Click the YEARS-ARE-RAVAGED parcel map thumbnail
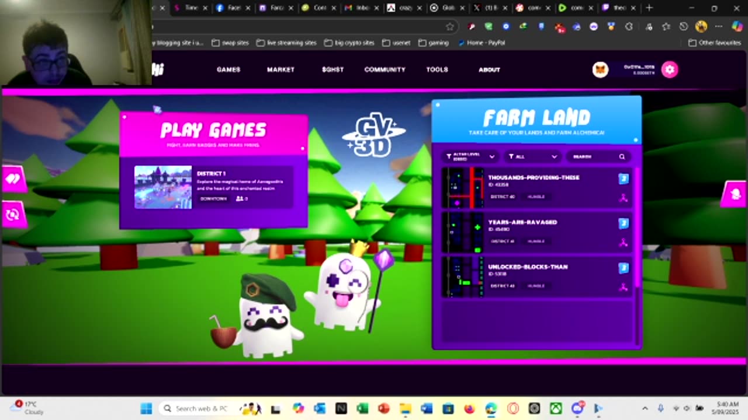748x420 pixels. (463, 232)
